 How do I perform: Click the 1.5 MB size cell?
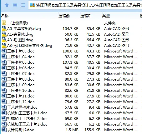(72, 130)
